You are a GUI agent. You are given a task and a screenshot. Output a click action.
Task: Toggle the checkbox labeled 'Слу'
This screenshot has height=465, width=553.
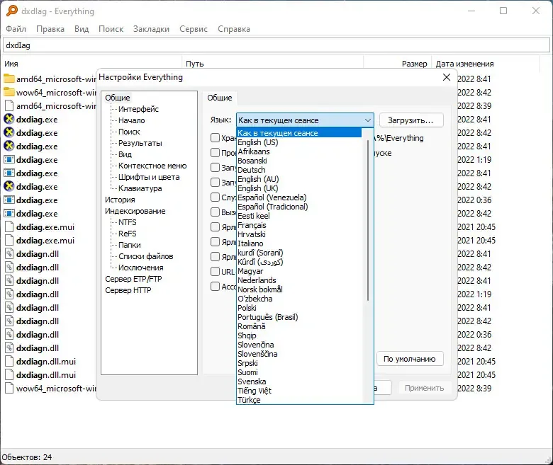point(215,197)
